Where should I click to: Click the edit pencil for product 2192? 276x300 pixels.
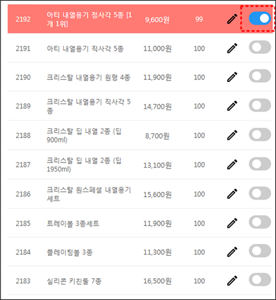point(232,19)
